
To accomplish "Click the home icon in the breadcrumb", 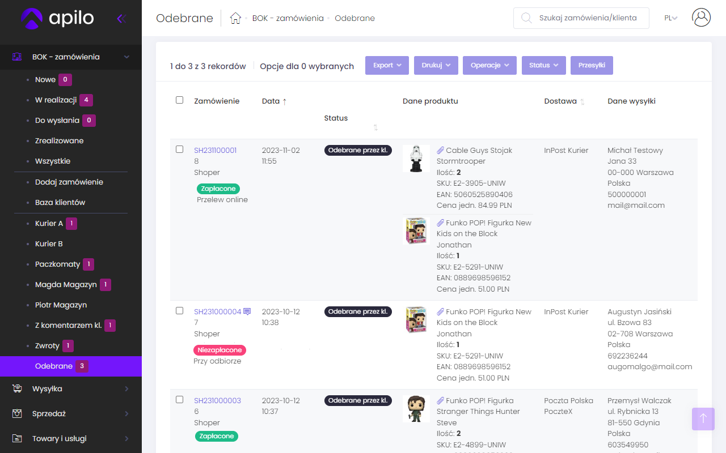I will 235,18.
